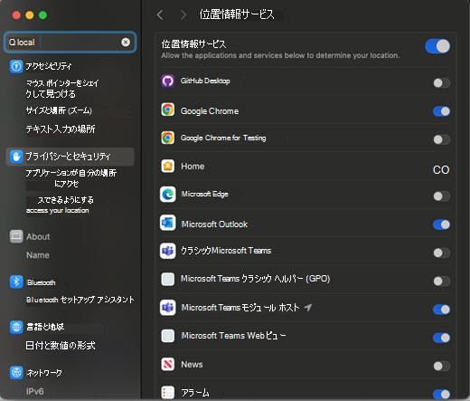Open テキスト入力の場所 search result
The width and height of the screenshot is (470, 401).
[x=61, y=129]
